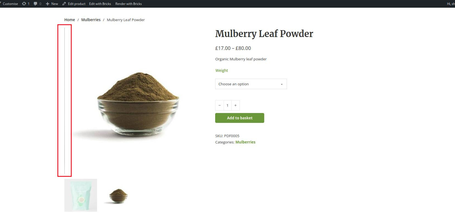Image resolution: width=455 pixels, height=223 pixels.
Task: Click the Weight dropdown arrow
Action: point(282,84)
